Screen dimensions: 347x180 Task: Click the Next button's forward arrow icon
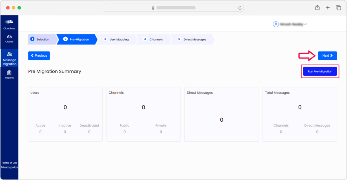pos(331,55)
